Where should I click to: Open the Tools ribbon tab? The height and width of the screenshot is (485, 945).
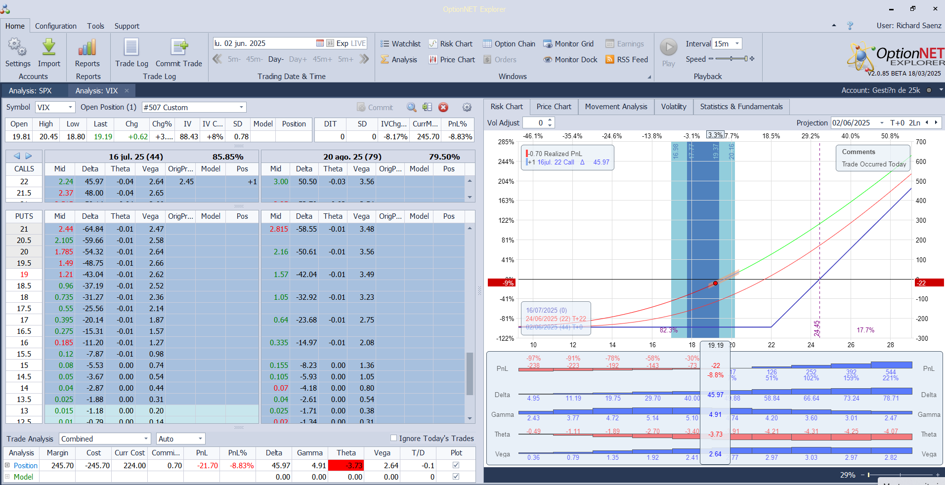click(95, 26)
